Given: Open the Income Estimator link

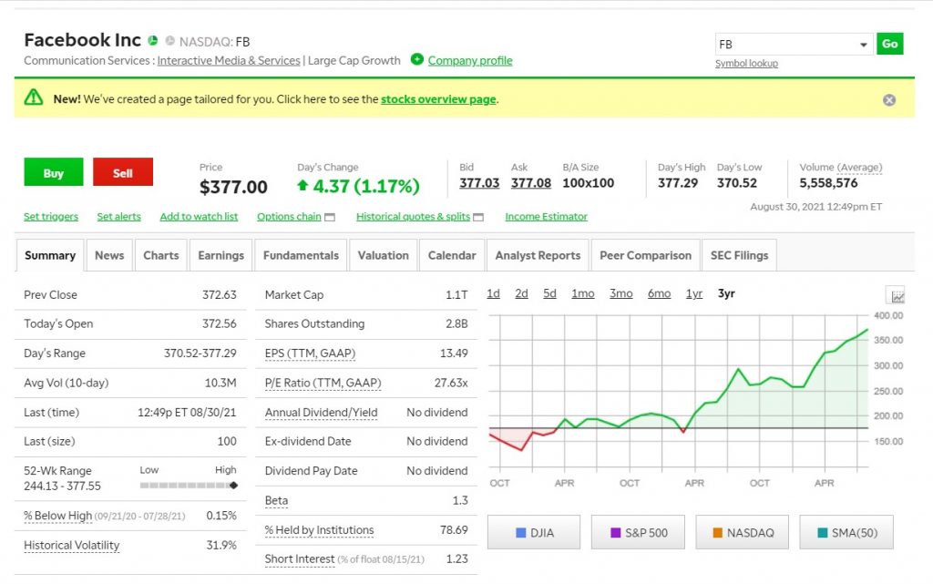Looking at the screenshot, I should pos(547,217).
